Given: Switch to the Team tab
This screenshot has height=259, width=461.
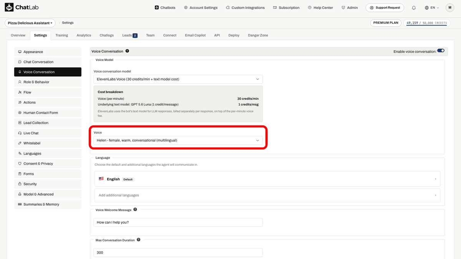Looking at the screenshot, I should 150,35.
